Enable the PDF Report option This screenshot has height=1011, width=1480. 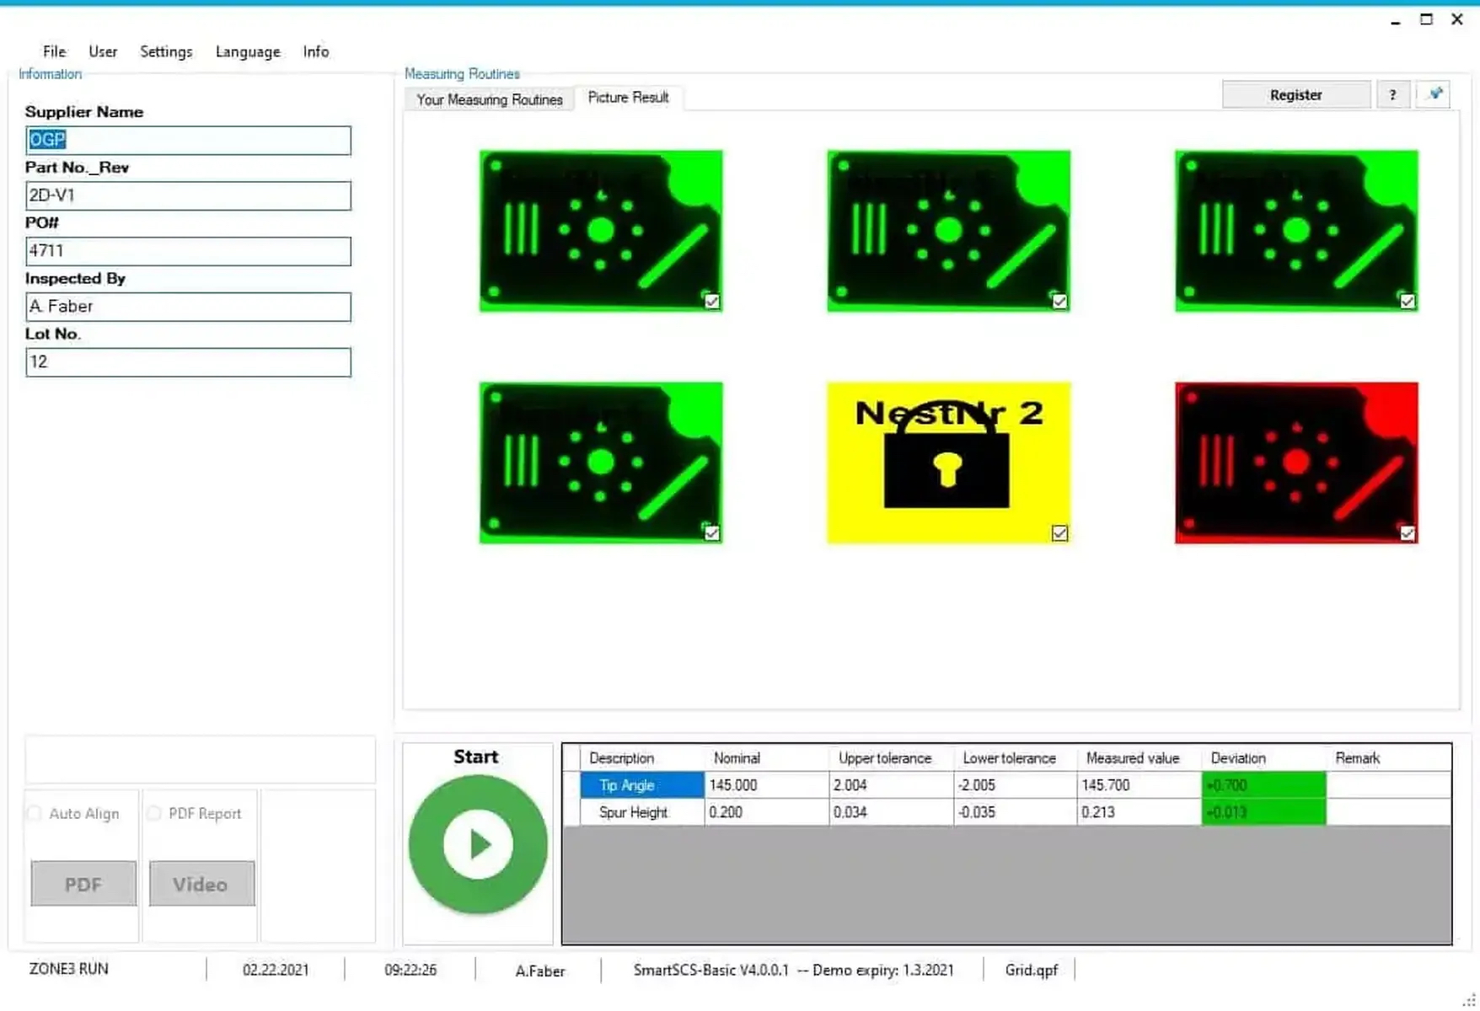(154, 813)
